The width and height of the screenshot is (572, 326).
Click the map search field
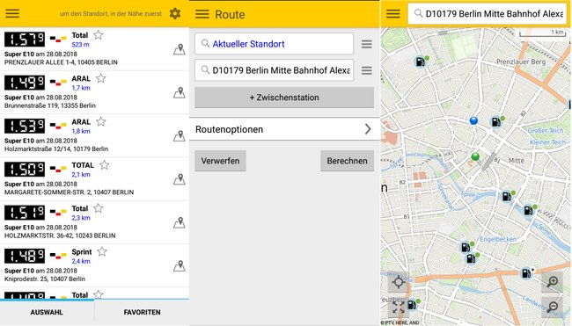point(487,14)
